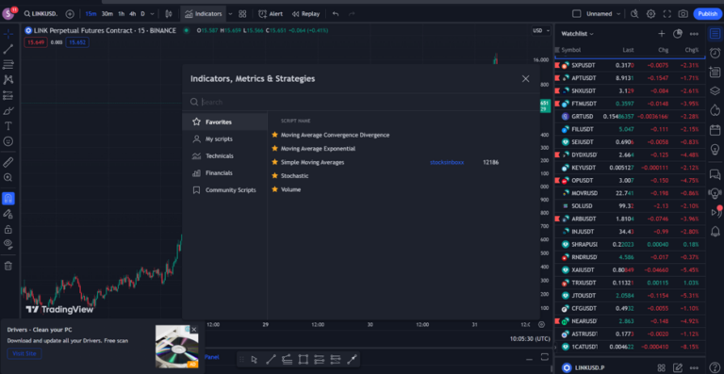724x374 pixels.
Task: Select the 30m timeframe
Action: pyautogui.click(x=107, y=14)
